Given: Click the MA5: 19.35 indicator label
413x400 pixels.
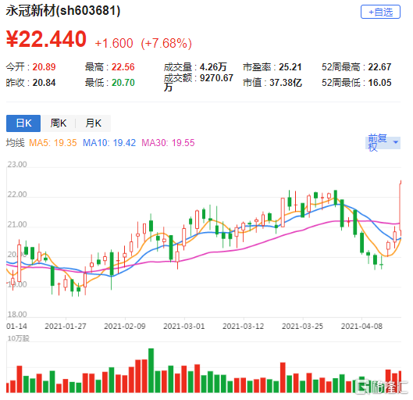Looking at the screenshot, I should coord(53,143).
